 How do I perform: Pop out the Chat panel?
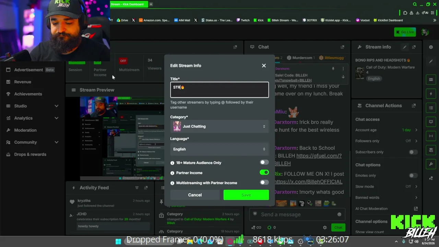pos(342,47)
